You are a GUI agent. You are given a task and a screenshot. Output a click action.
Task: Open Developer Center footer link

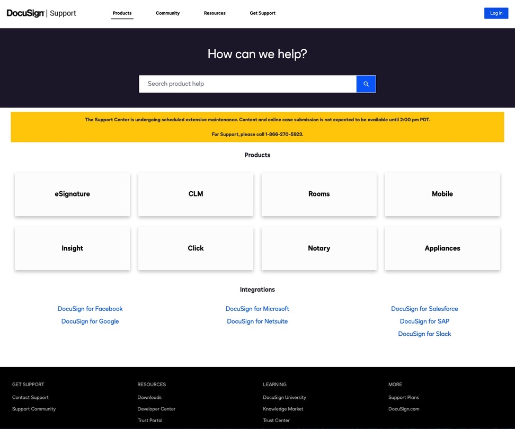(156, 409)
